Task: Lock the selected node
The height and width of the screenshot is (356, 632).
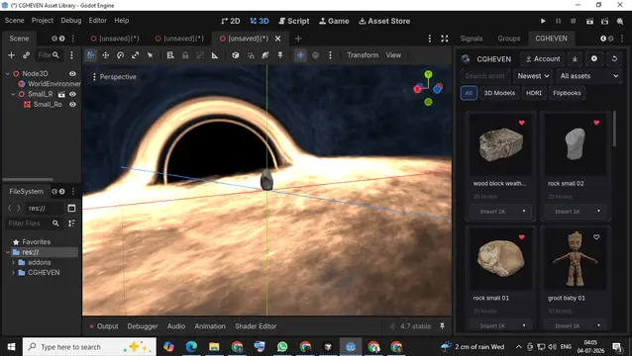Action: (x=185, y=55)
